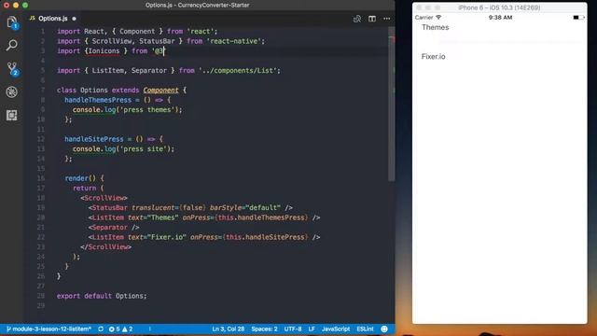Click '../components/List' path on line 5

[239, 71]
